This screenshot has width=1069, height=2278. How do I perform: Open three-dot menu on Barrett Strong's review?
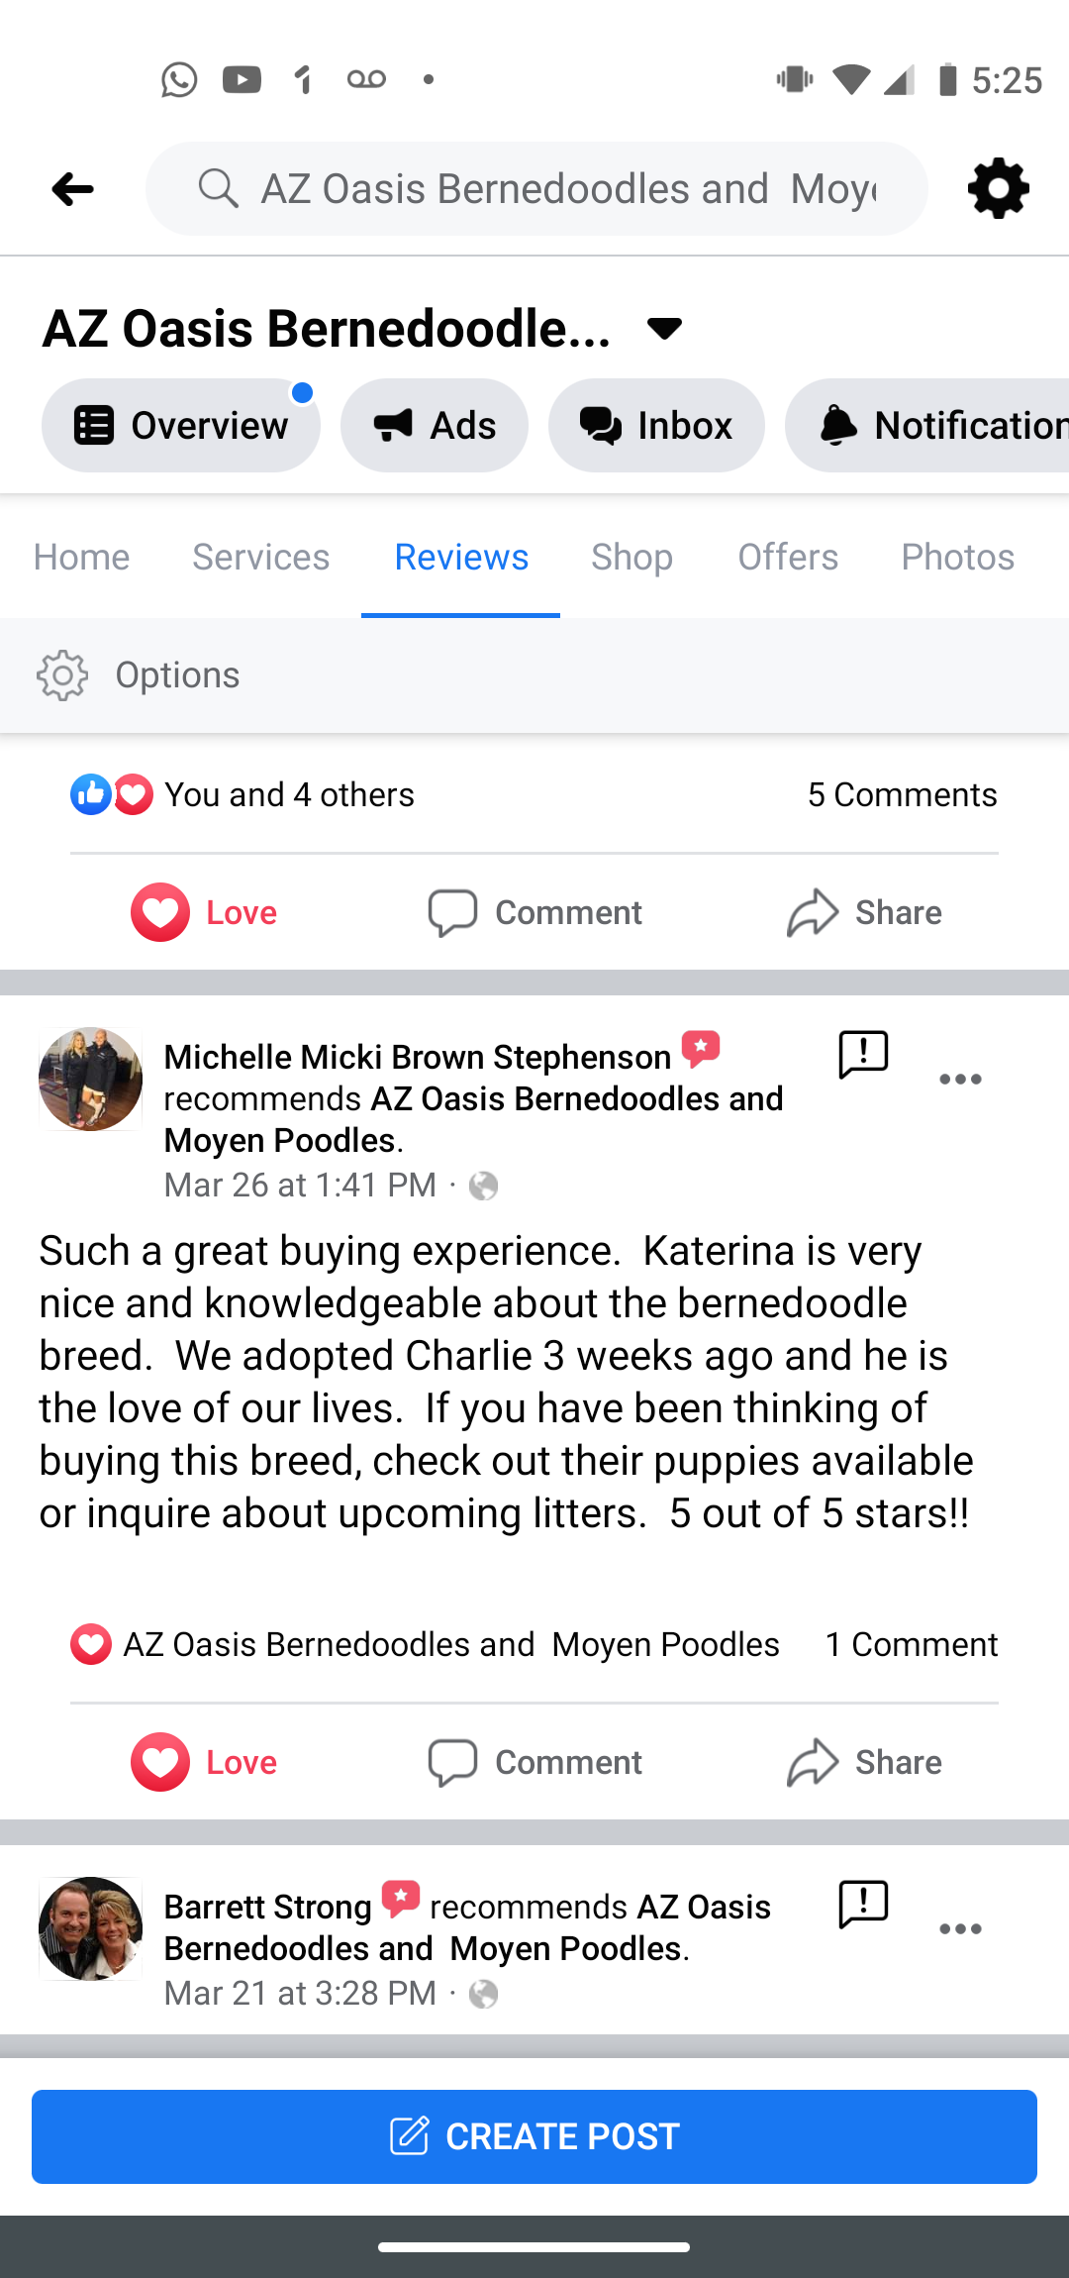tap(960, 1928)
